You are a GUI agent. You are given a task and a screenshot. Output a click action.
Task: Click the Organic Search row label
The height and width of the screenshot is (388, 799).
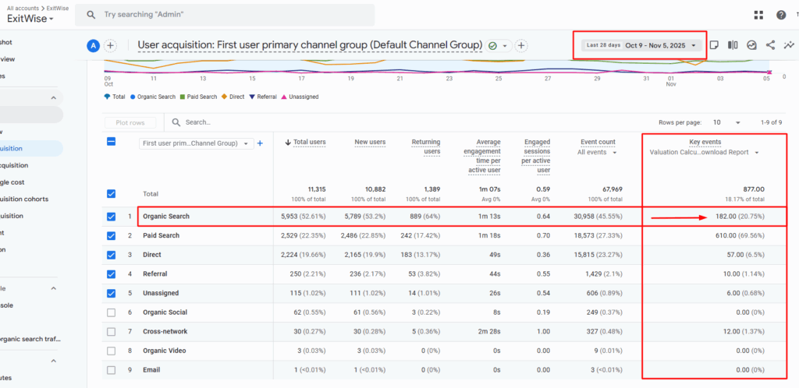166,216
